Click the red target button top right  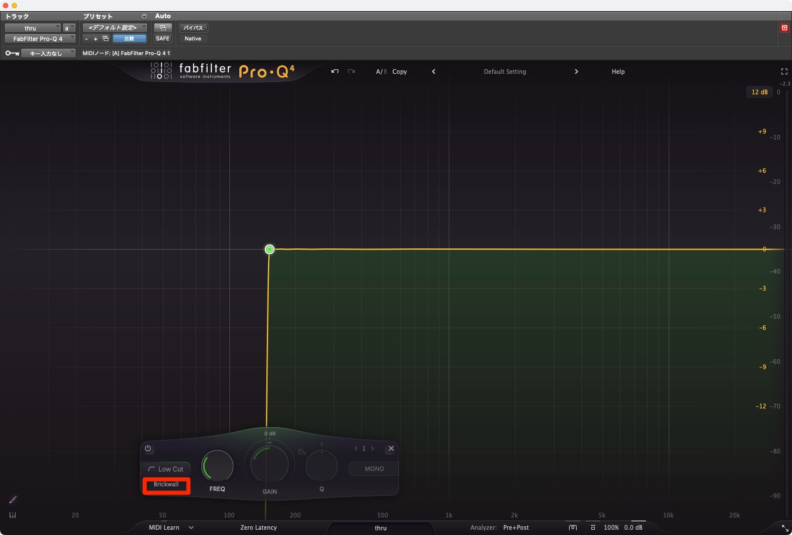(x=784, y=28)
